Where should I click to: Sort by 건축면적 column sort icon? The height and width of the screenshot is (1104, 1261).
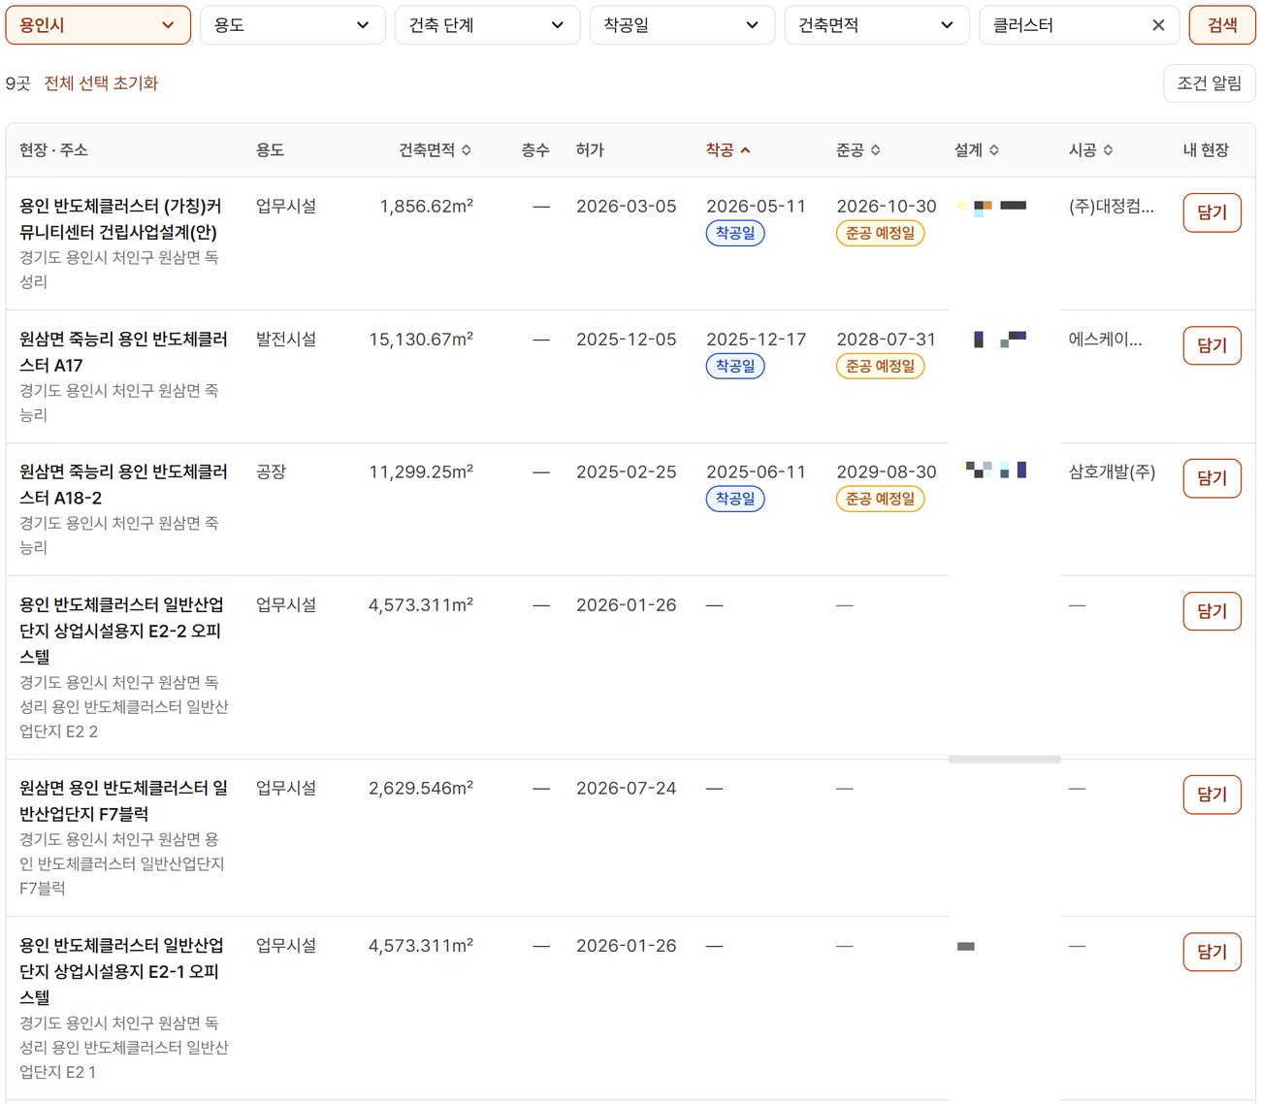(x=467, y=150)
